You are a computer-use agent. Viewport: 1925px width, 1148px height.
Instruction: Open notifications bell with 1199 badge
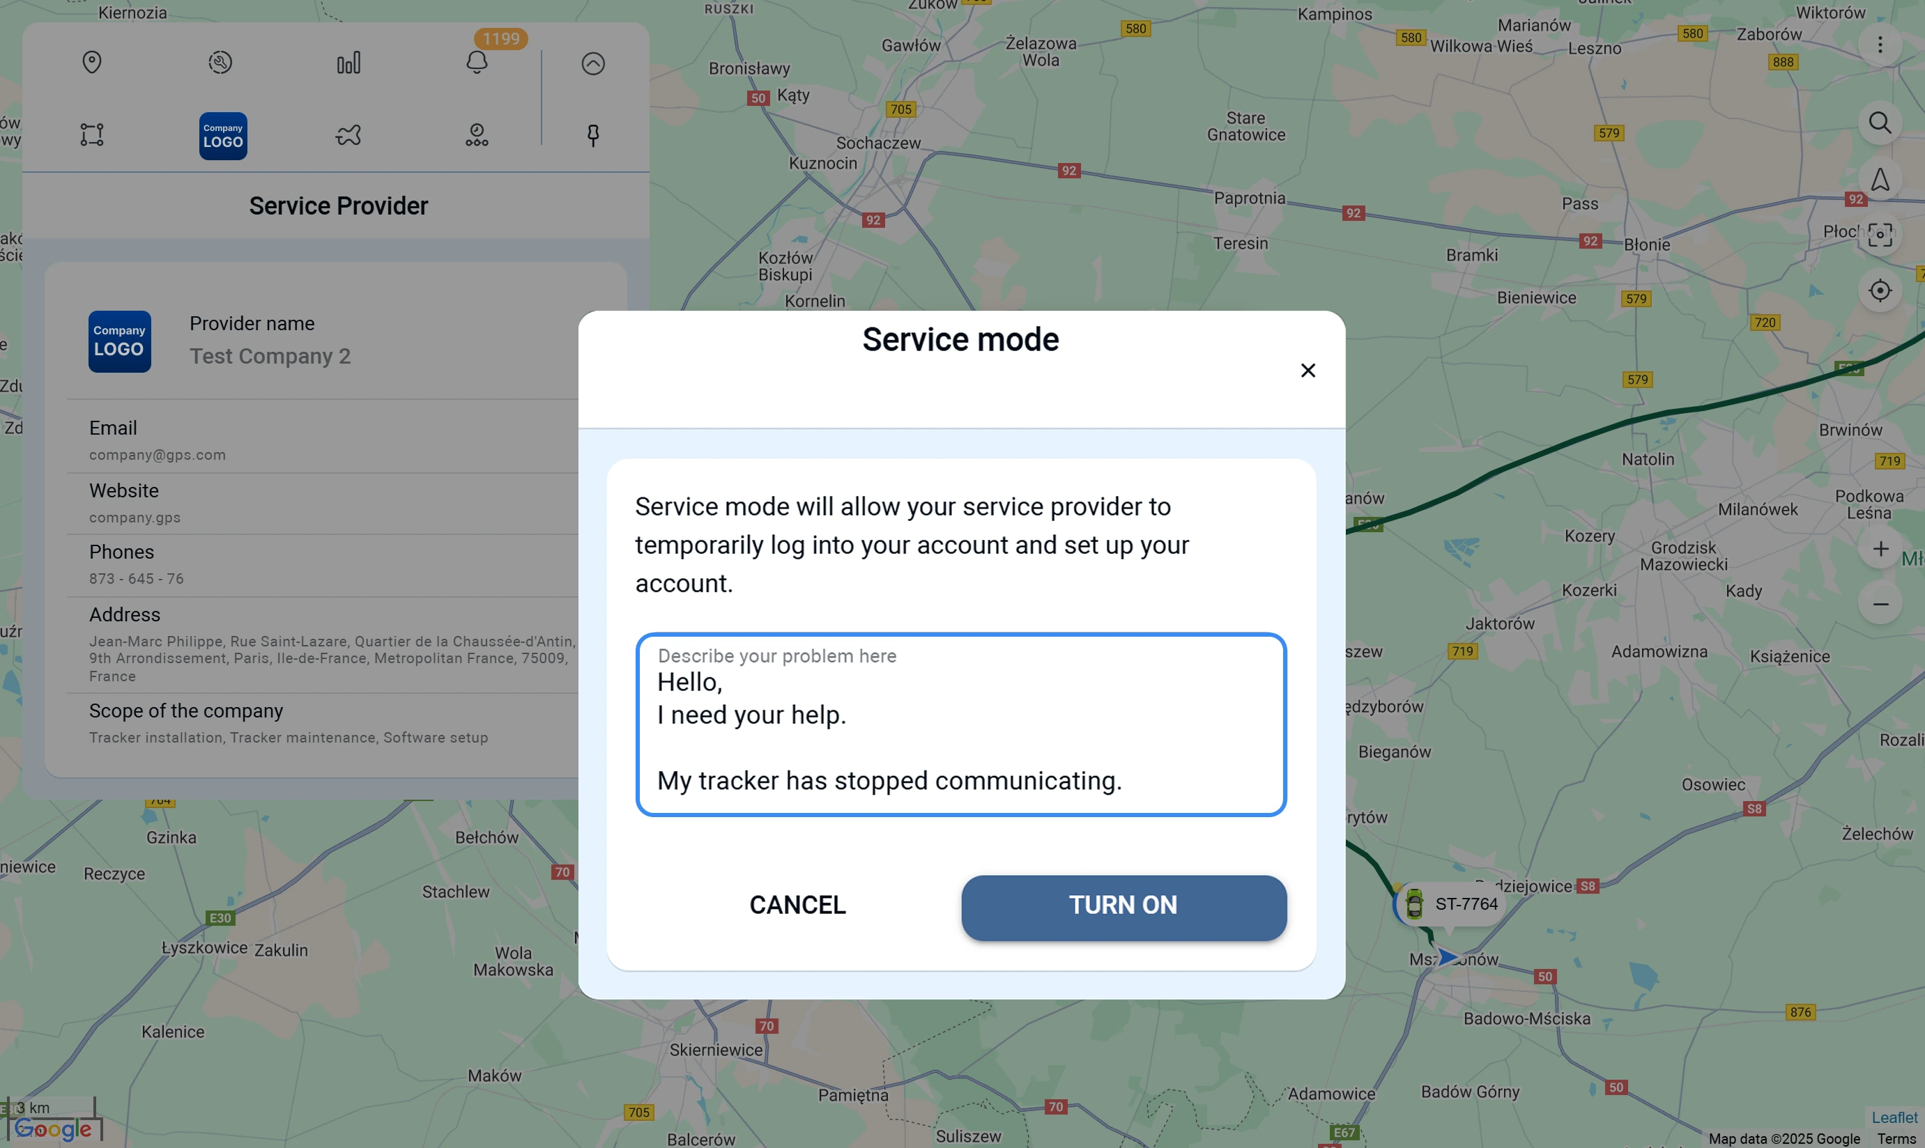pos(477,63)
